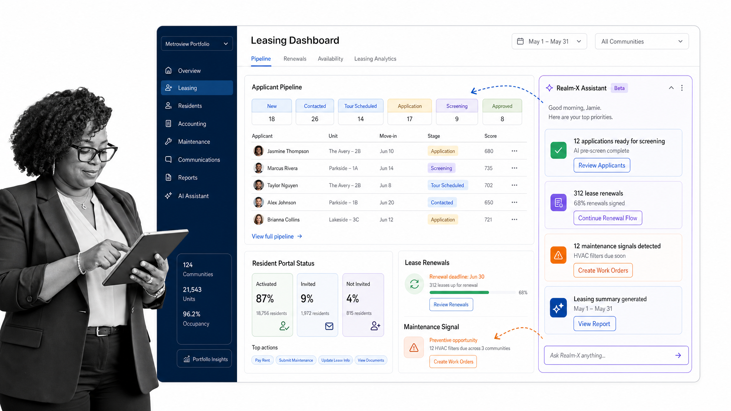Switch to the Renewals tab
Screen dimensions: 731x411
tap(295, 59)
